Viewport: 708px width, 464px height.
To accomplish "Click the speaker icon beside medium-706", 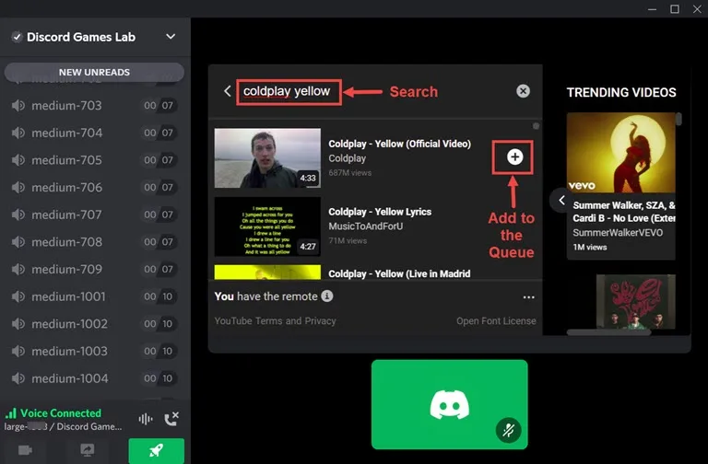I will pos(18,188).
